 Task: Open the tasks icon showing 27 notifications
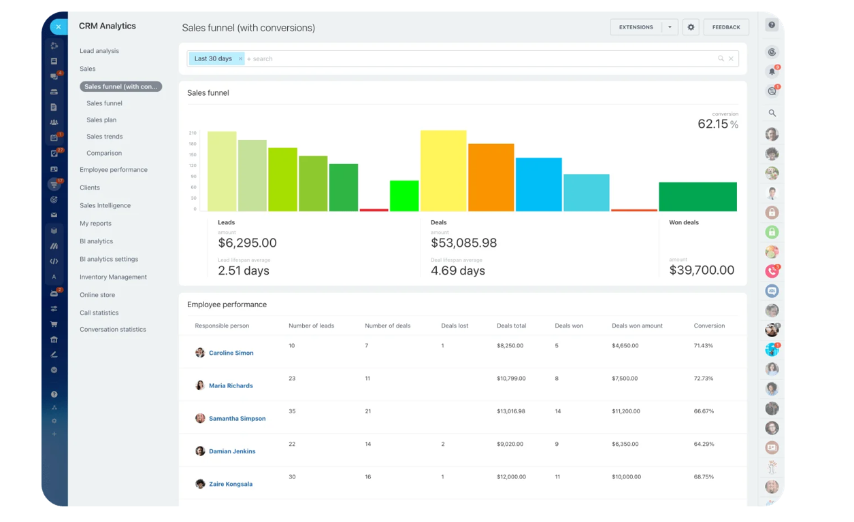(x=54, y=152)
